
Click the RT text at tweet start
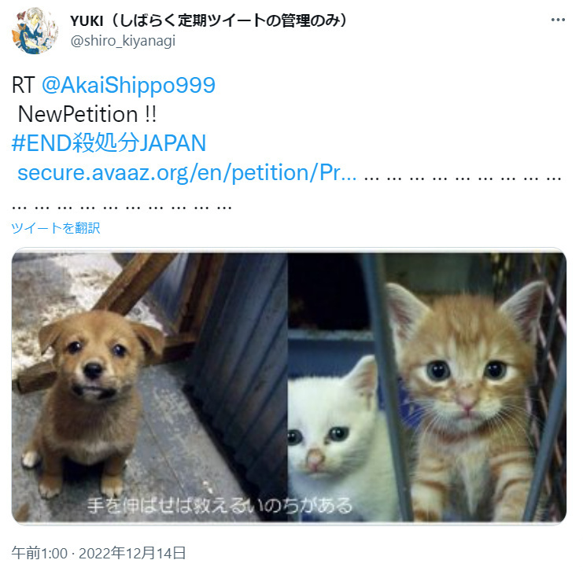[24, 85]
